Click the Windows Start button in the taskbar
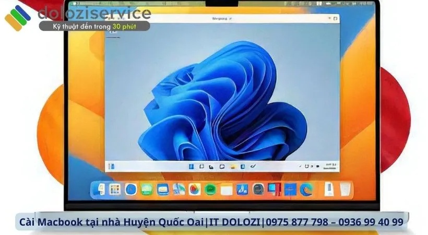This screenshot has width=428, height=235. (192, 166)
